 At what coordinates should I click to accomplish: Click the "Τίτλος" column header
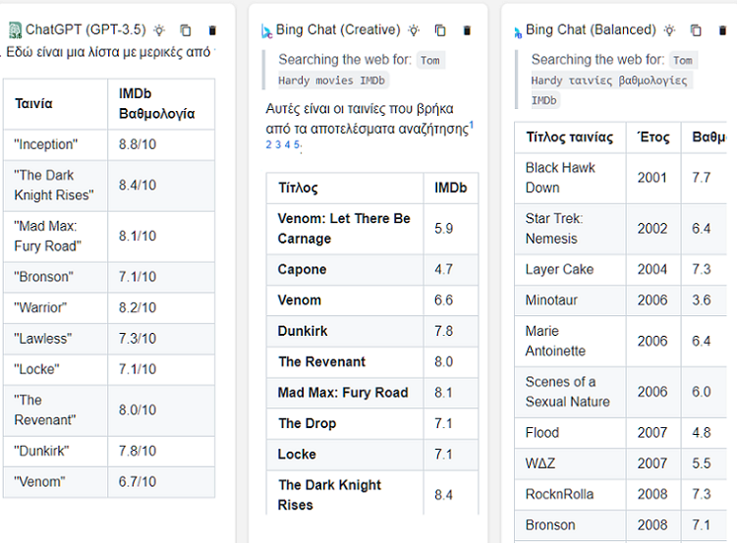(x=345, y=189)
